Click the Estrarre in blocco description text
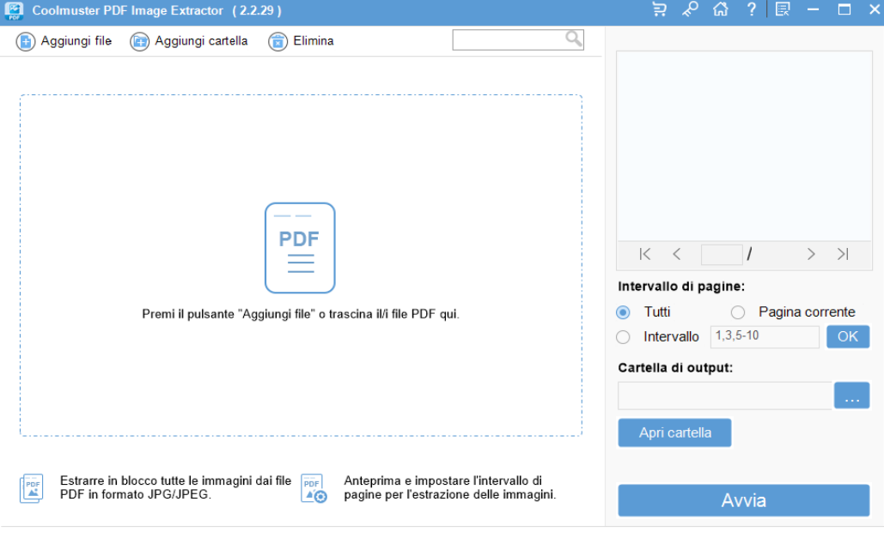The image size is (884, 550). (x=175, y=488)
